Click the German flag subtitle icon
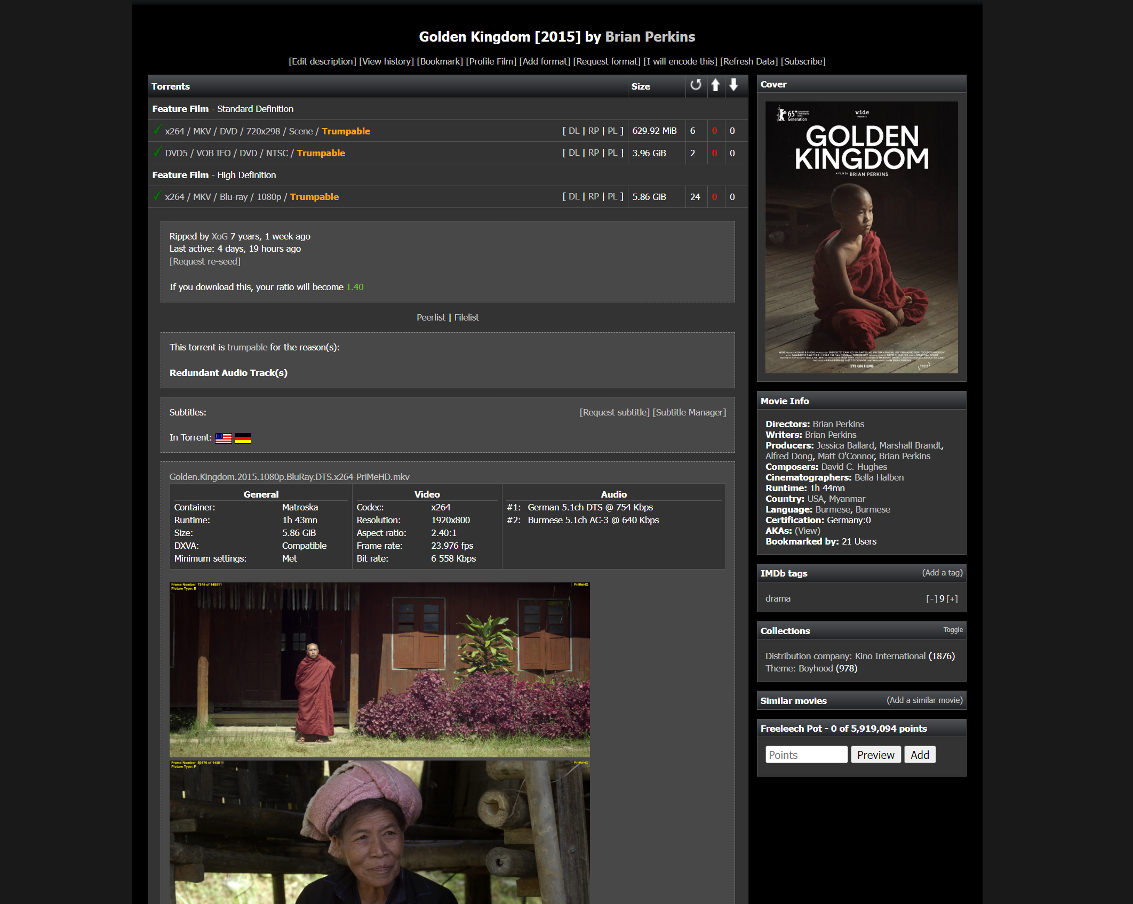 tap(243, 438)
